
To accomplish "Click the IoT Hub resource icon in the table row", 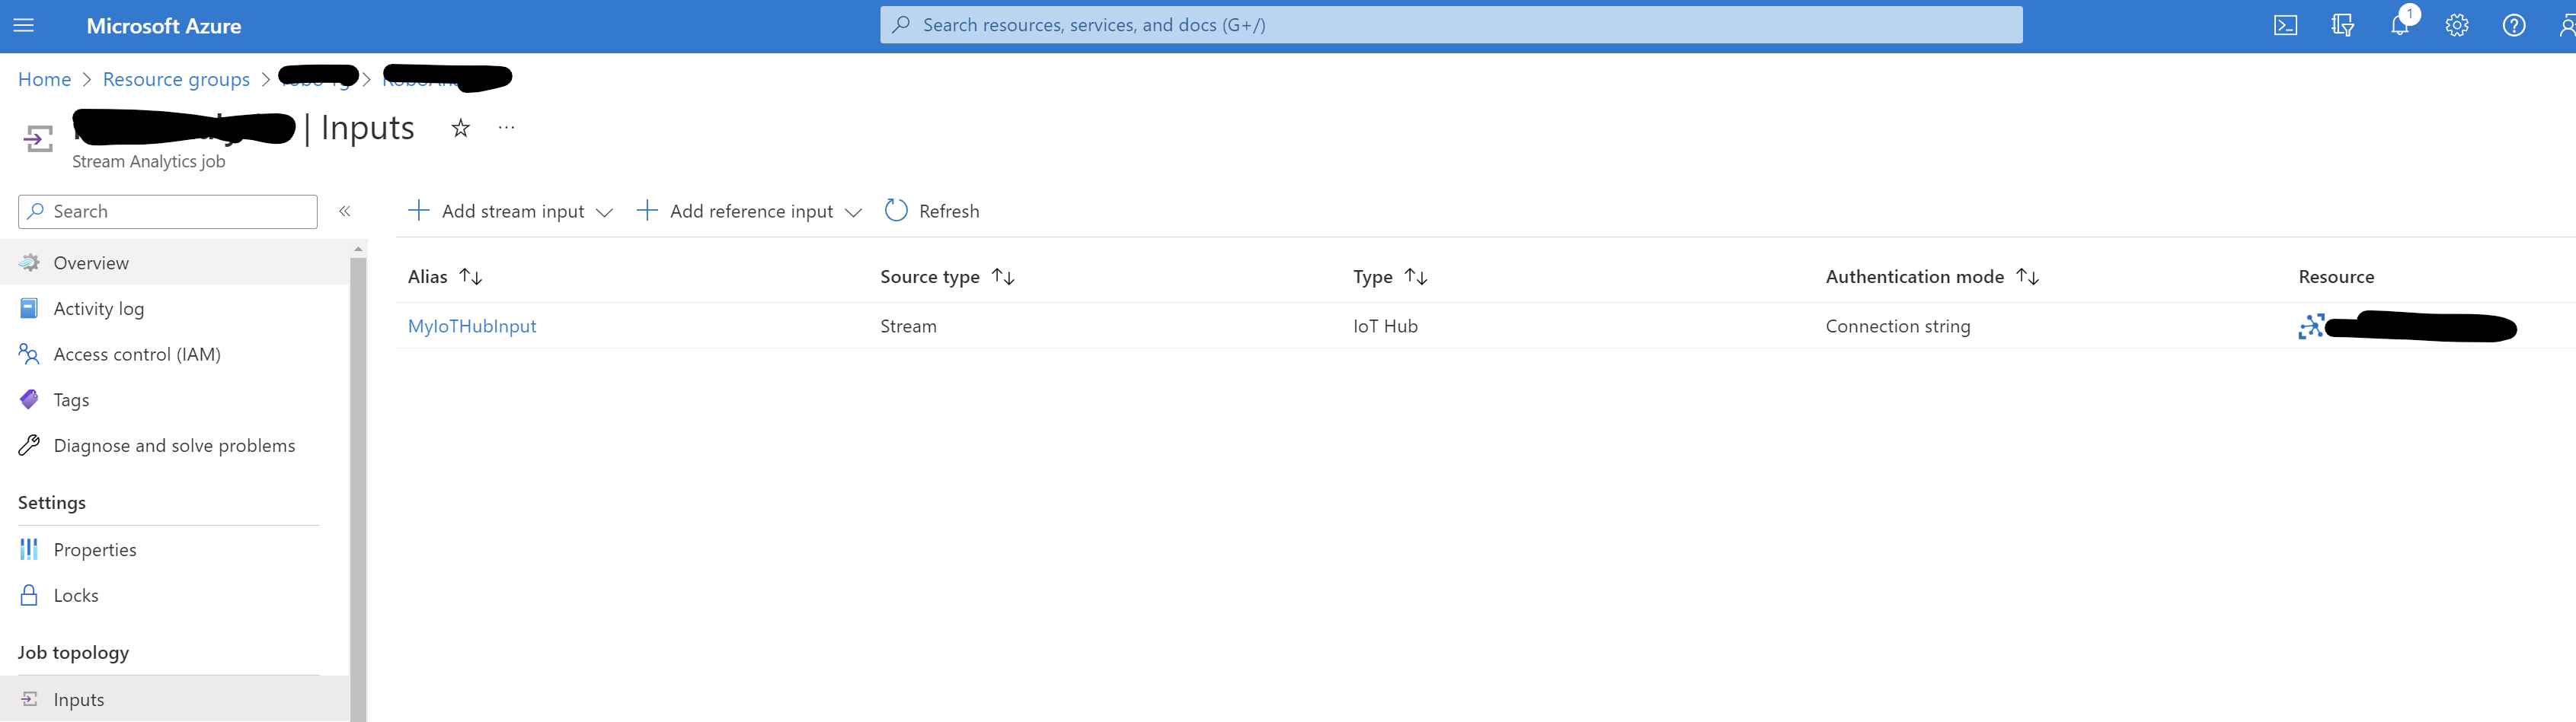I will (2311, 326).
